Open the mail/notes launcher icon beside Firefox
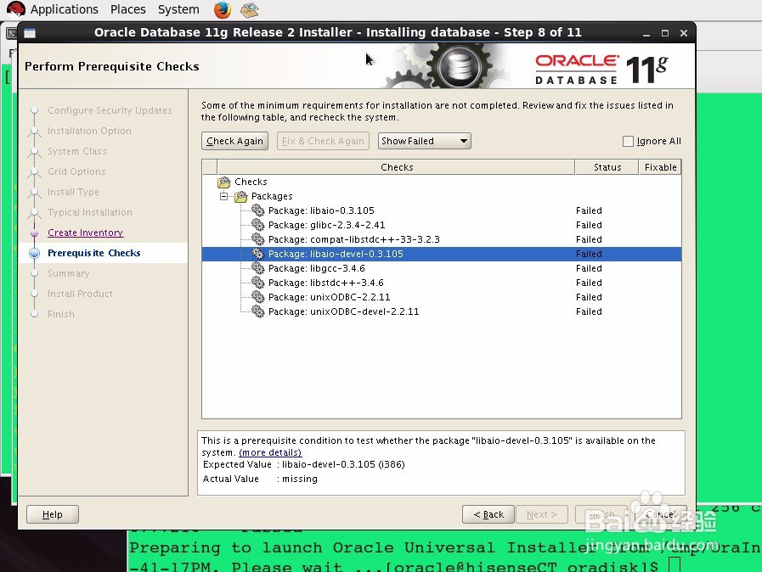The width and height of the screenshot is (762, 572). click(x=249, y=9)
